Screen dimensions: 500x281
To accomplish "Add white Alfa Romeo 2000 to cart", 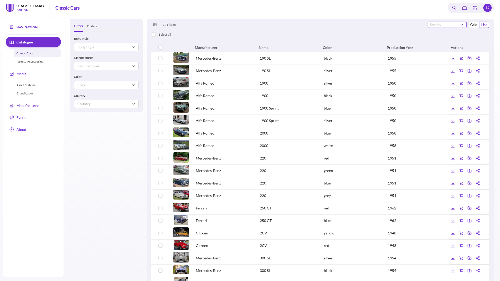I will point(461,146).
